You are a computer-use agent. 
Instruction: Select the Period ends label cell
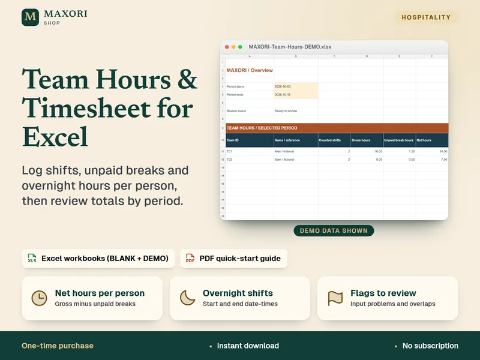[x=250, y=95]
